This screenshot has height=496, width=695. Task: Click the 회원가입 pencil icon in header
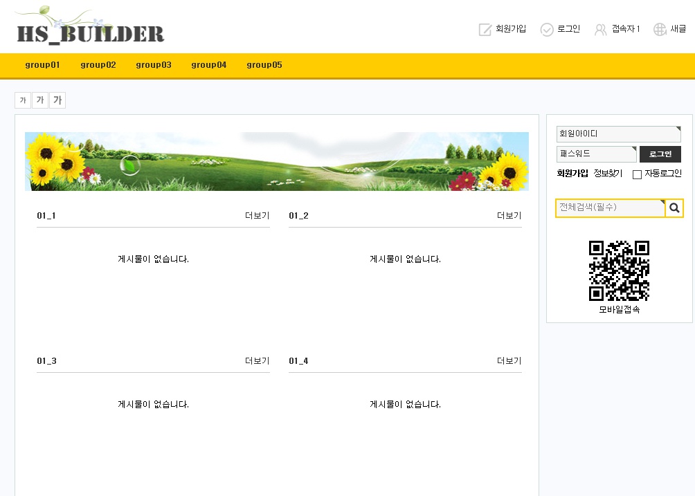(x=485, y=29)
